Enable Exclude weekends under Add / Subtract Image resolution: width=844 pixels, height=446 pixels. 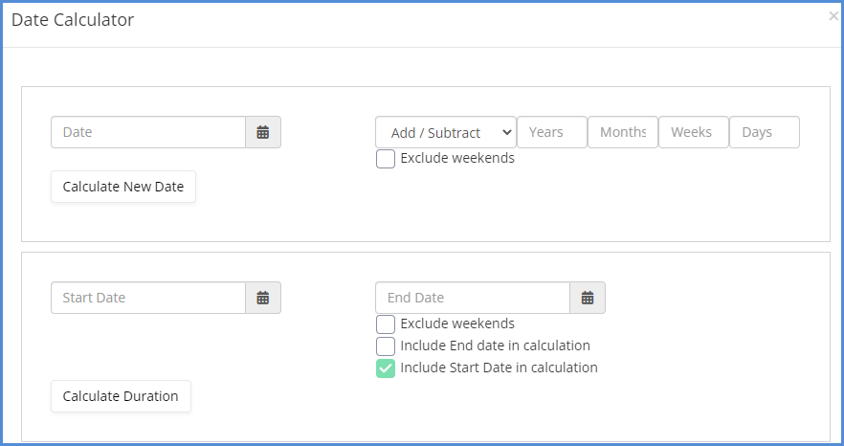386,159
